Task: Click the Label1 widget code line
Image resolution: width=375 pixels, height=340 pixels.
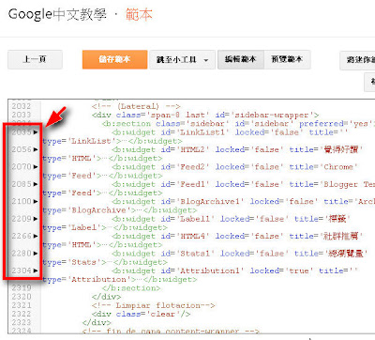Action: pyautogui.click(x=231, y=219)
